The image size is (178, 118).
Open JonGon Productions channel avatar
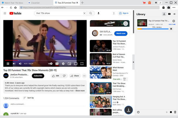pos(6,76)
